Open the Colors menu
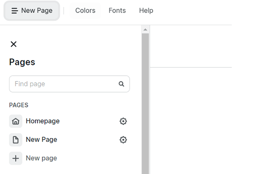Image resolution: width=268 pixels, height=174 pixels. (85, 10)
